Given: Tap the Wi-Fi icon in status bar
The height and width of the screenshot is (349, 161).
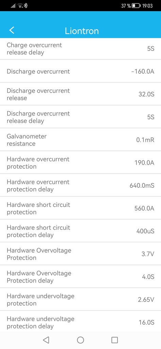Looking at the screenshot, I should click(20, 6).
